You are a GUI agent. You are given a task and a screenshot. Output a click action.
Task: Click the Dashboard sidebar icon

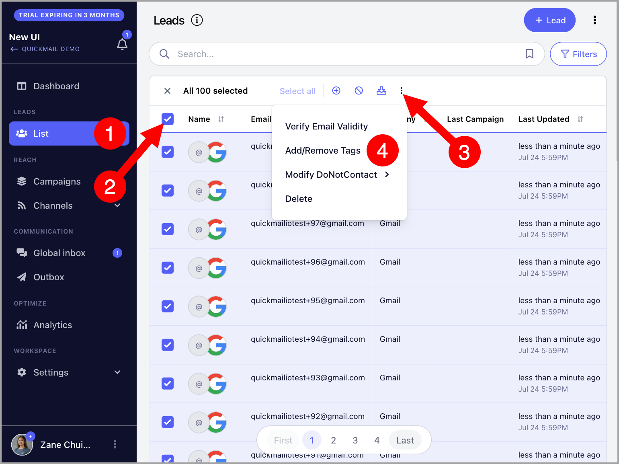pos(22,86)
